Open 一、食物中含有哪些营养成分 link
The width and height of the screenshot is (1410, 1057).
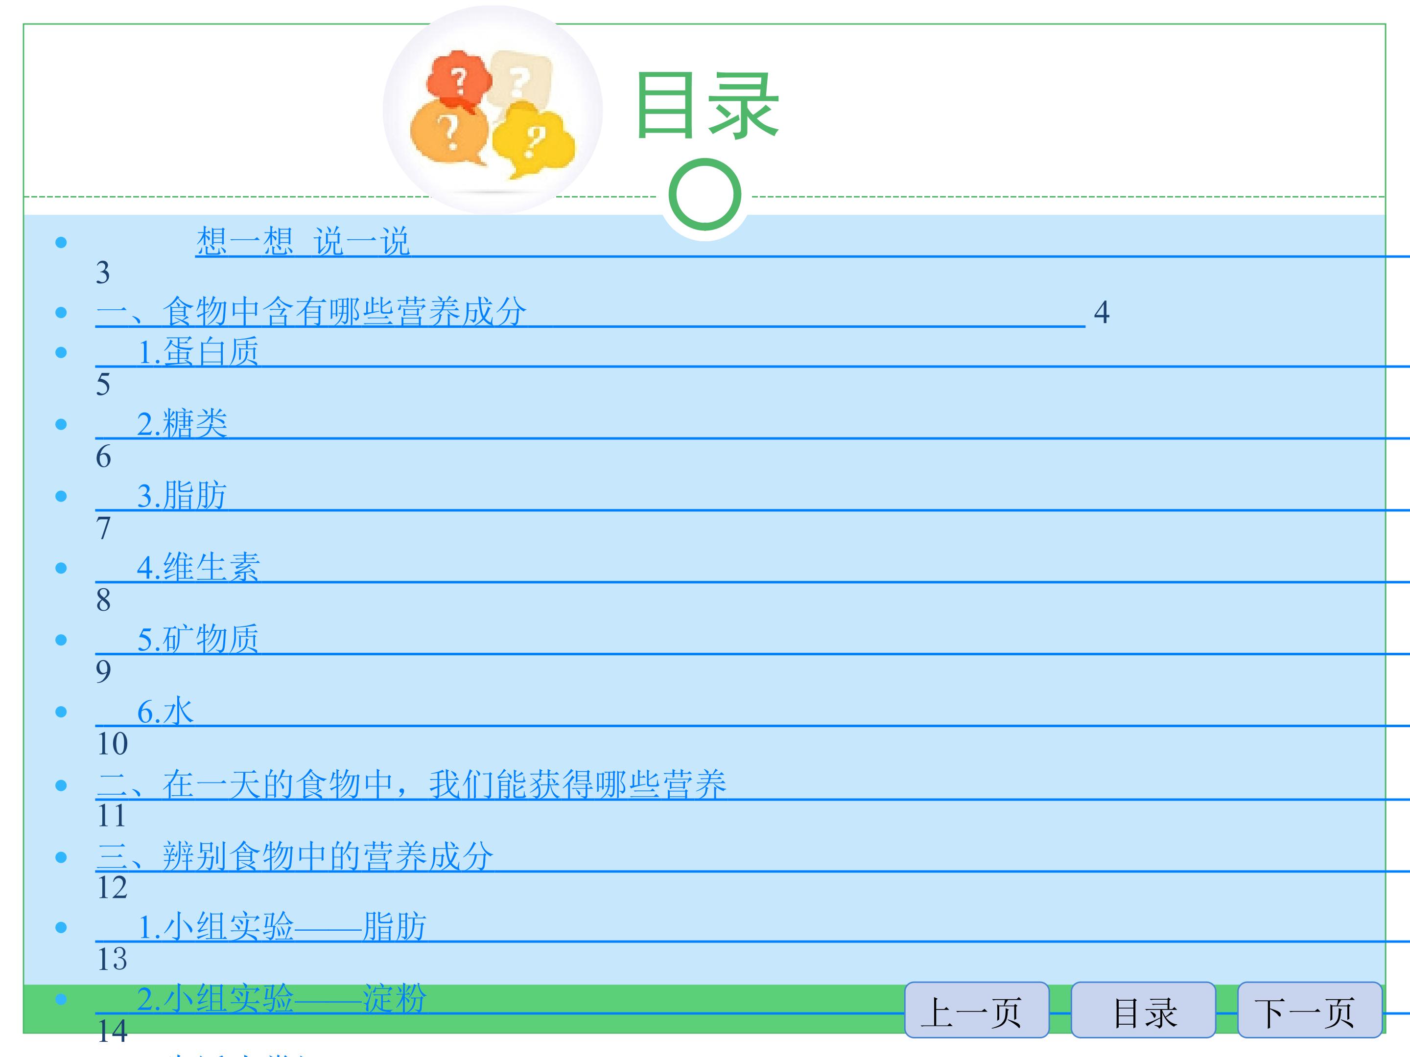click(311, 312)
